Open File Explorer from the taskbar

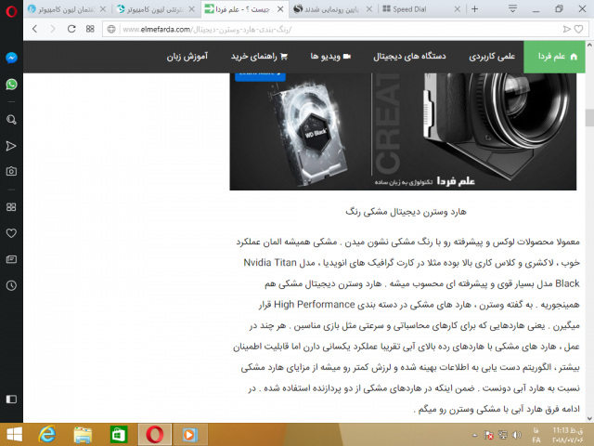[x=83, y=435]
